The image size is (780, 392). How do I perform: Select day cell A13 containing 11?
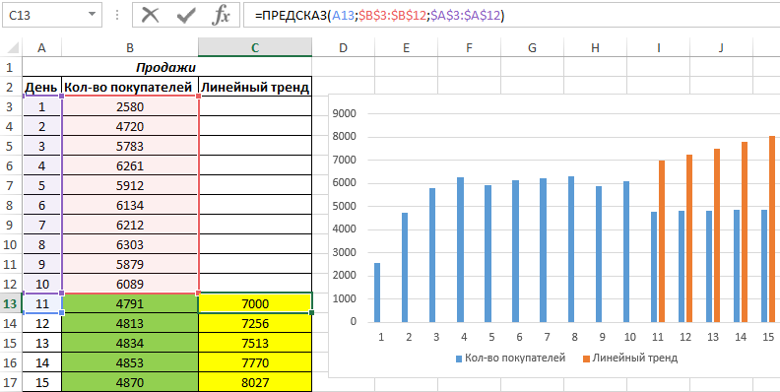coord(41,303)
